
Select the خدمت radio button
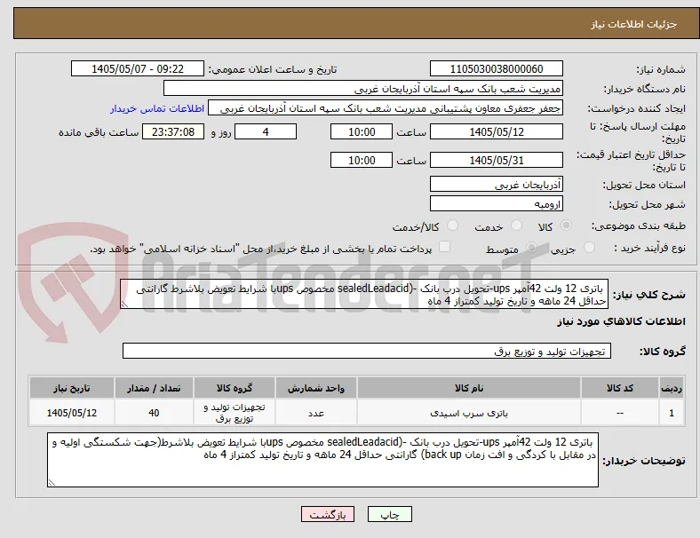click(516, 225)
